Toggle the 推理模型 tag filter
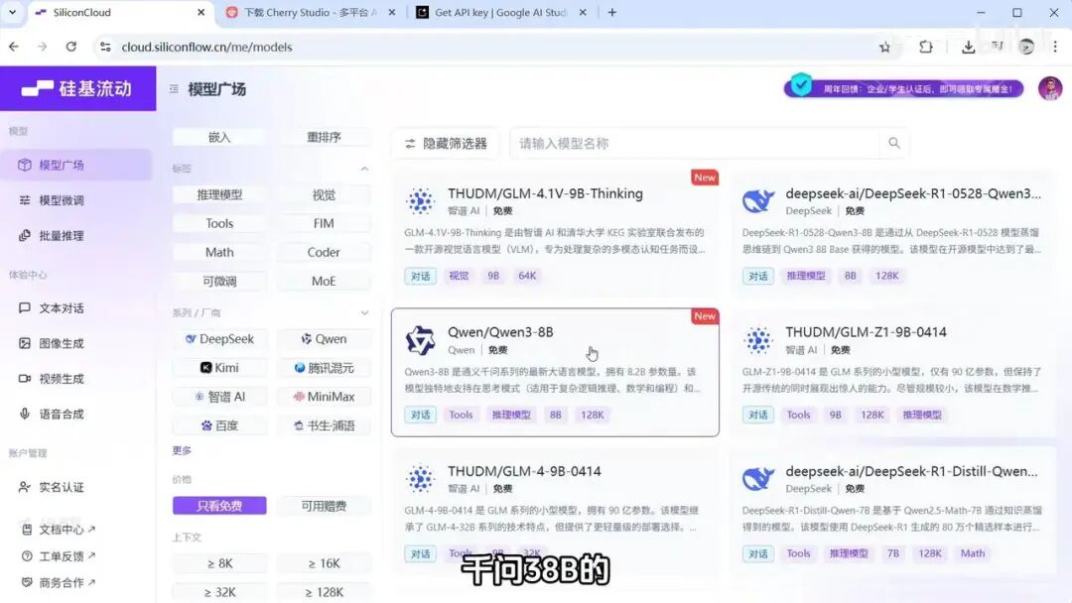Viewport: 1072px width, 603px height. click(x=219, y=194)
